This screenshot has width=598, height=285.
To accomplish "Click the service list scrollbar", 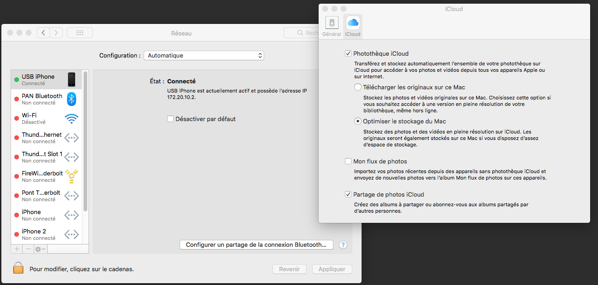I will click(x=85, y=141).
